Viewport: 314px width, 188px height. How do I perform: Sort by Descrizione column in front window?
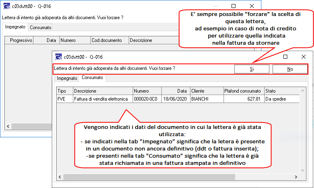pos(103,91)
